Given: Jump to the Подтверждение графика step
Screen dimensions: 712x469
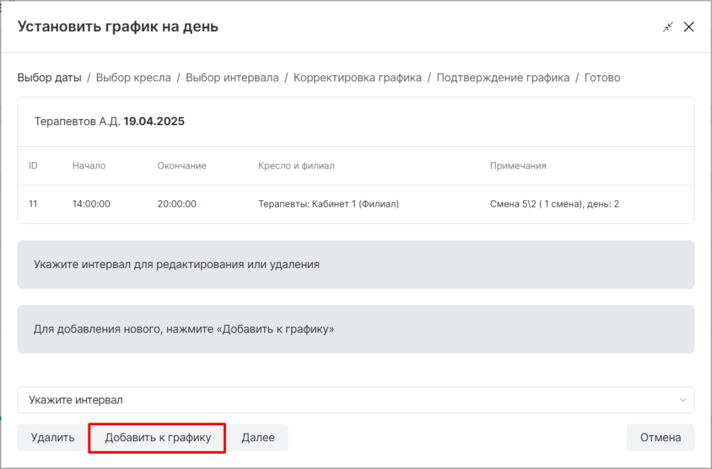Looking at the screenshot, I should coord(503,78).
